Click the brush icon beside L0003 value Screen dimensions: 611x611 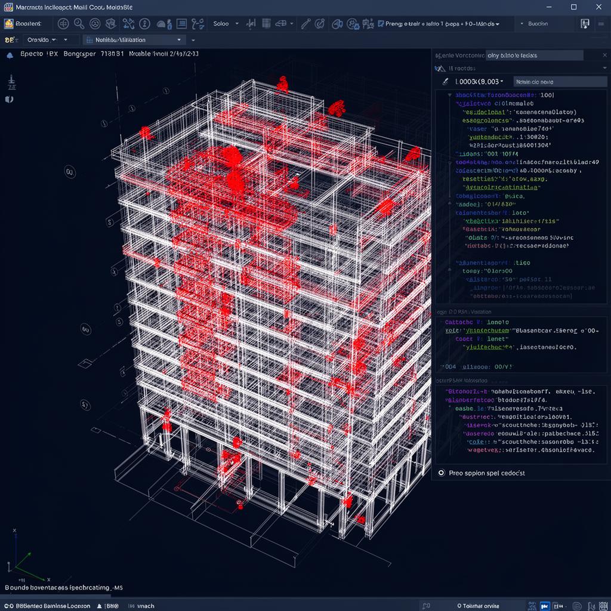[445, 81]
